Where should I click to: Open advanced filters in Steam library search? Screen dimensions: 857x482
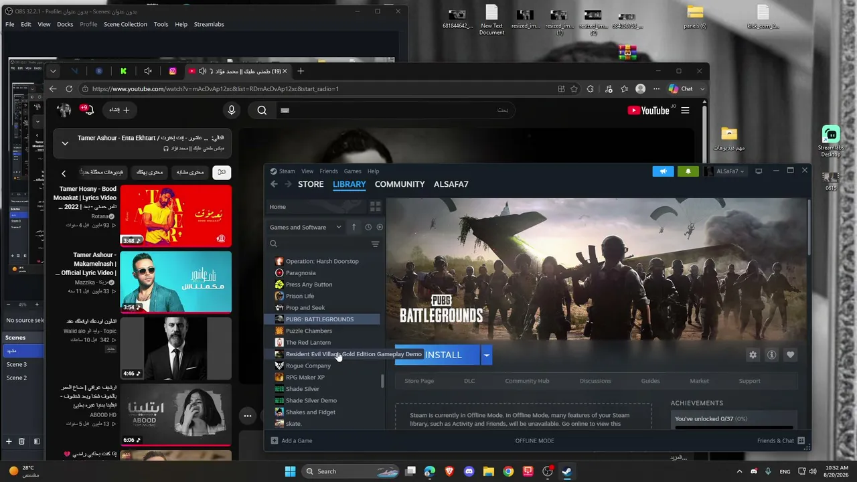coord(375,244)
